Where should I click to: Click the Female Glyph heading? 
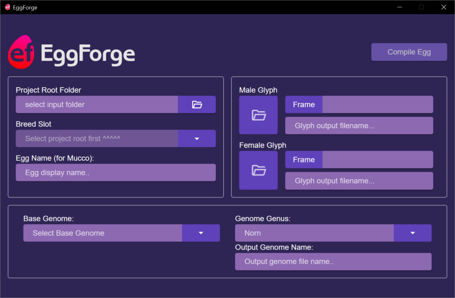click(263, 145)
